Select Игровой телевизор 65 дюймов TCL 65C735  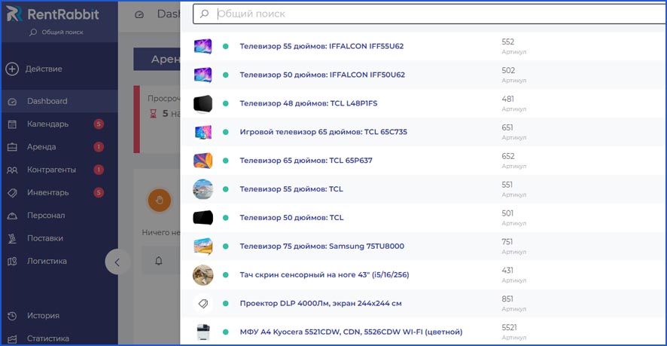323,132
